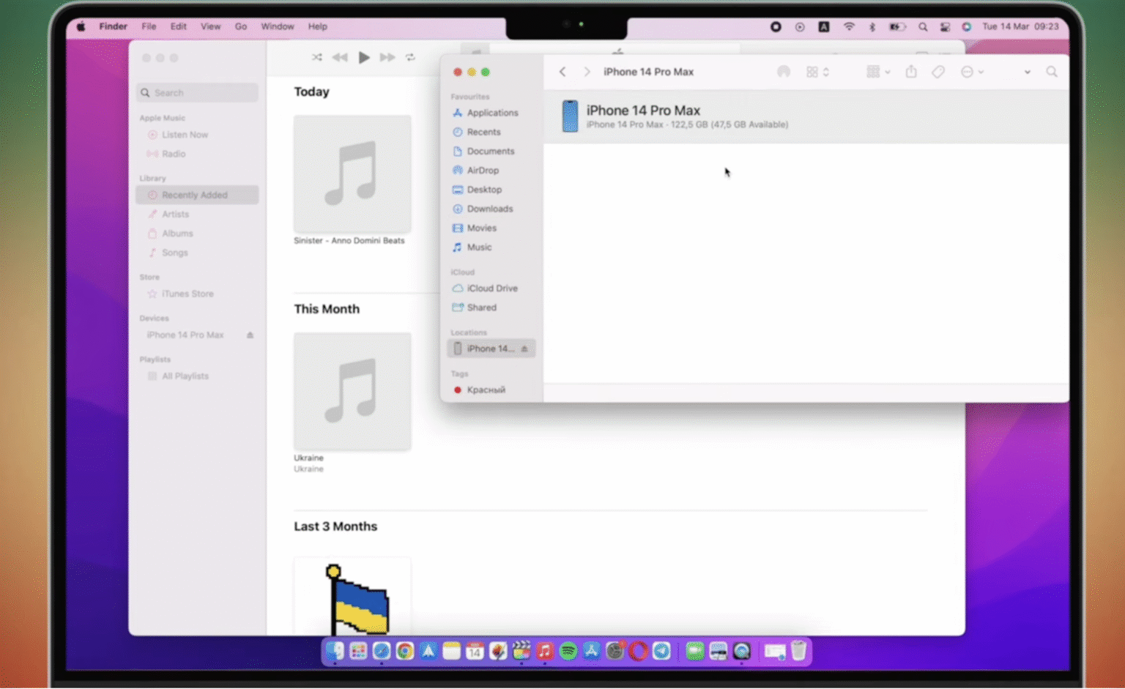Open the Window menu

pos(278,26)
